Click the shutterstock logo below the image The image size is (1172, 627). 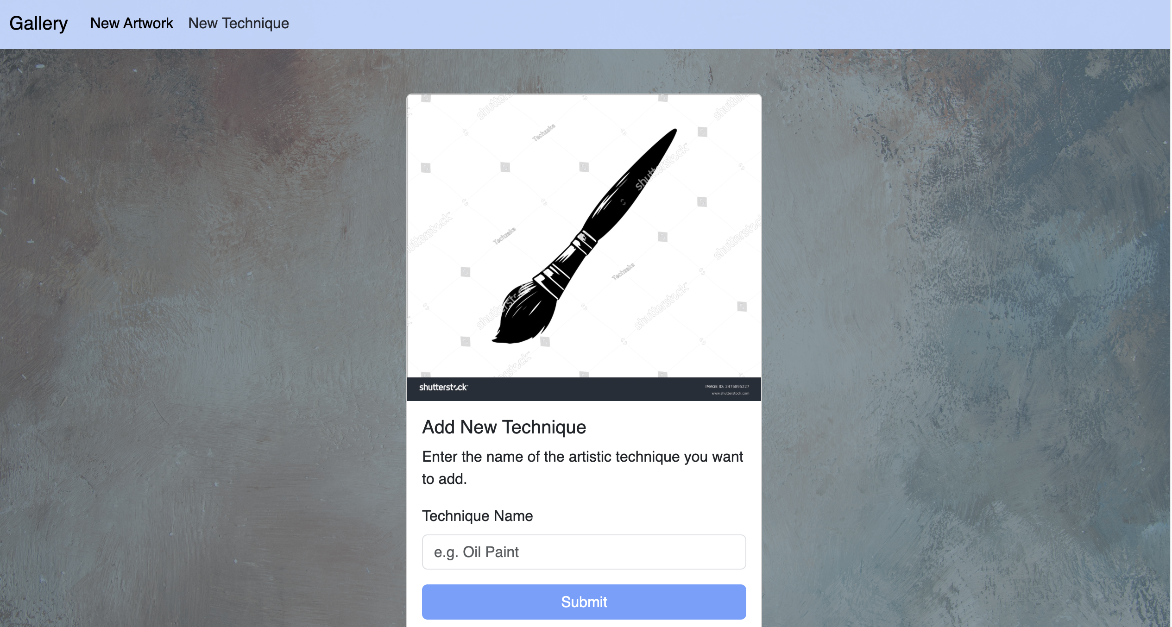coord(443,387)
